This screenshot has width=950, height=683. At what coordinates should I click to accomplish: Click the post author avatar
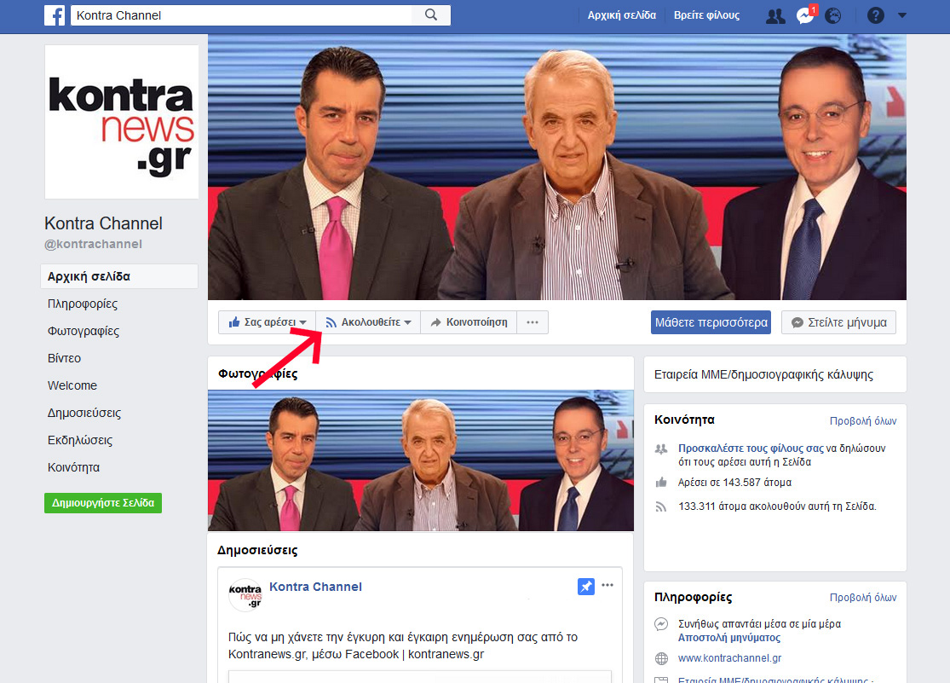click(245, 595)
